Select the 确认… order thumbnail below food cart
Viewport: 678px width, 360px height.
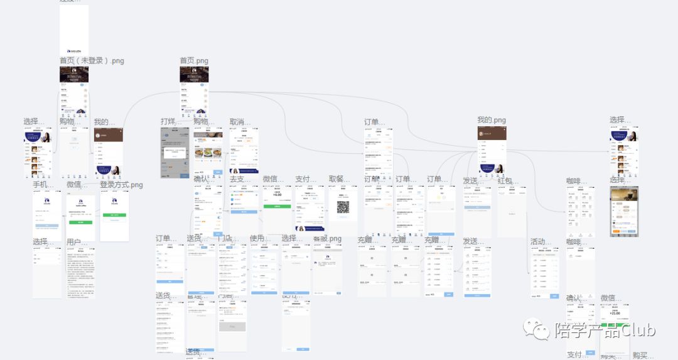208,210
